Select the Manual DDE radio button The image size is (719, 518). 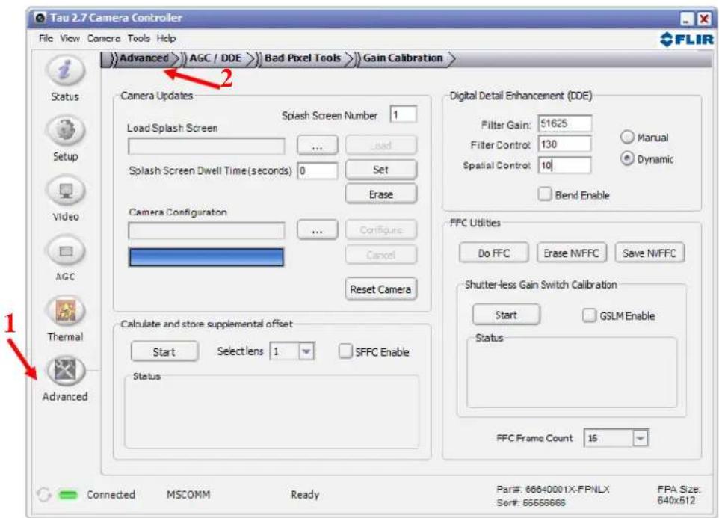pyautogui.click(x=627, y=137)
